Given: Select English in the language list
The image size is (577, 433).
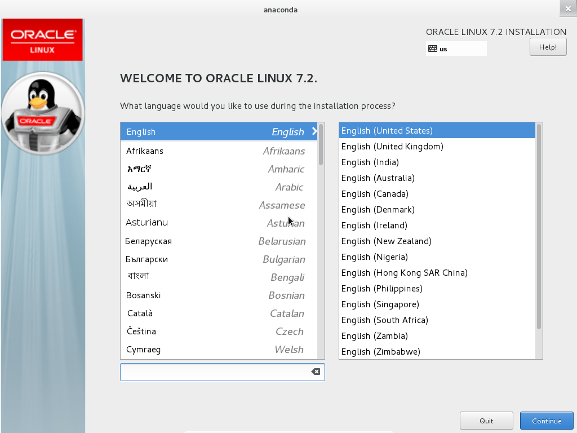Looking at the screenshot, I should tap(219, 131).
